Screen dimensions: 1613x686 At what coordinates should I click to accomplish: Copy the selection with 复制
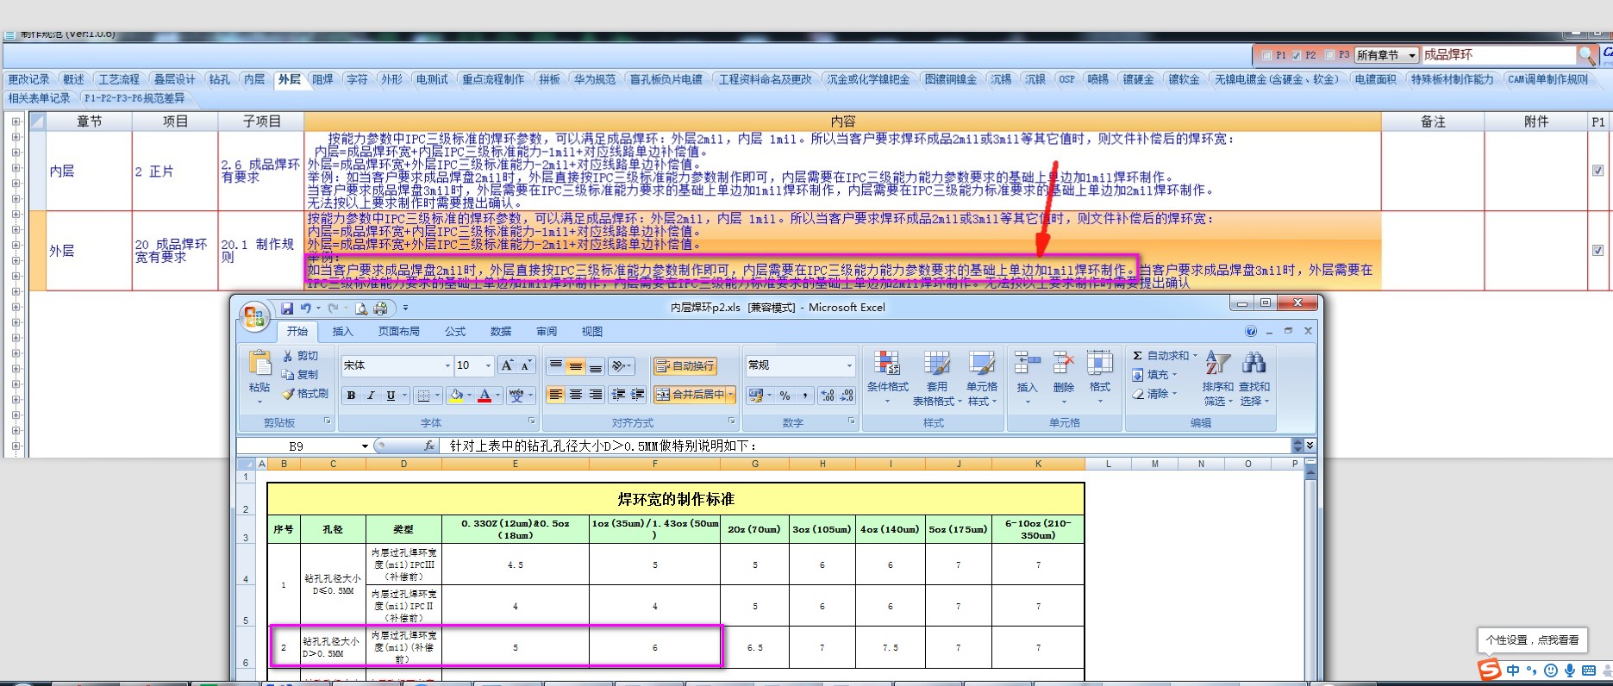pyautogui.click(x=300, y=375)
